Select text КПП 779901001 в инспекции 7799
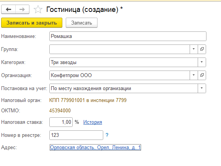The image size is (221, 166). click(x=88, y=100)
